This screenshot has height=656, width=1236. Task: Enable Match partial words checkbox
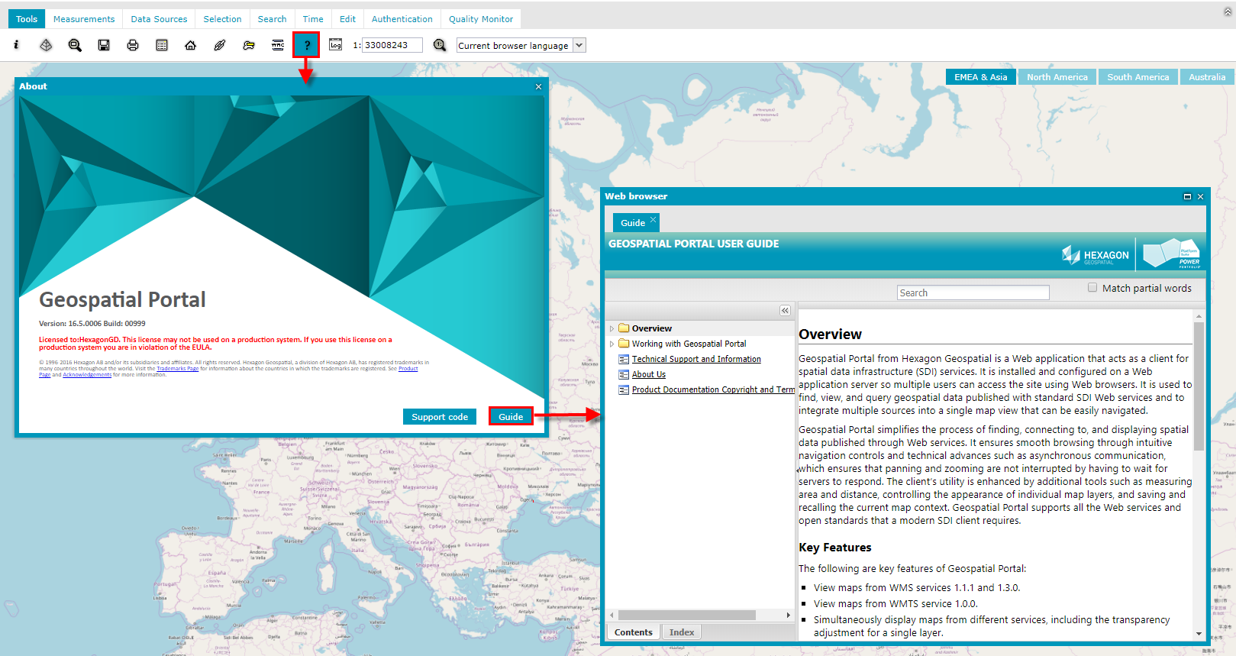point(1092,288)
